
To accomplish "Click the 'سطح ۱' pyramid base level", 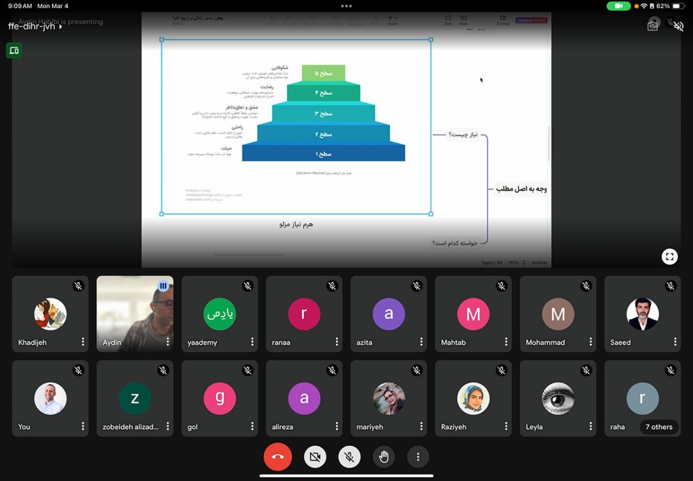I will point(323,153).
